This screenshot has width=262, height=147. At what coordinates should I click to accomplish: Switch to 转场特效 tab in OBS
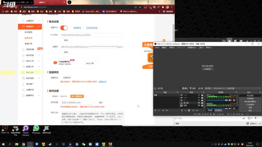[x=218, y=110]
